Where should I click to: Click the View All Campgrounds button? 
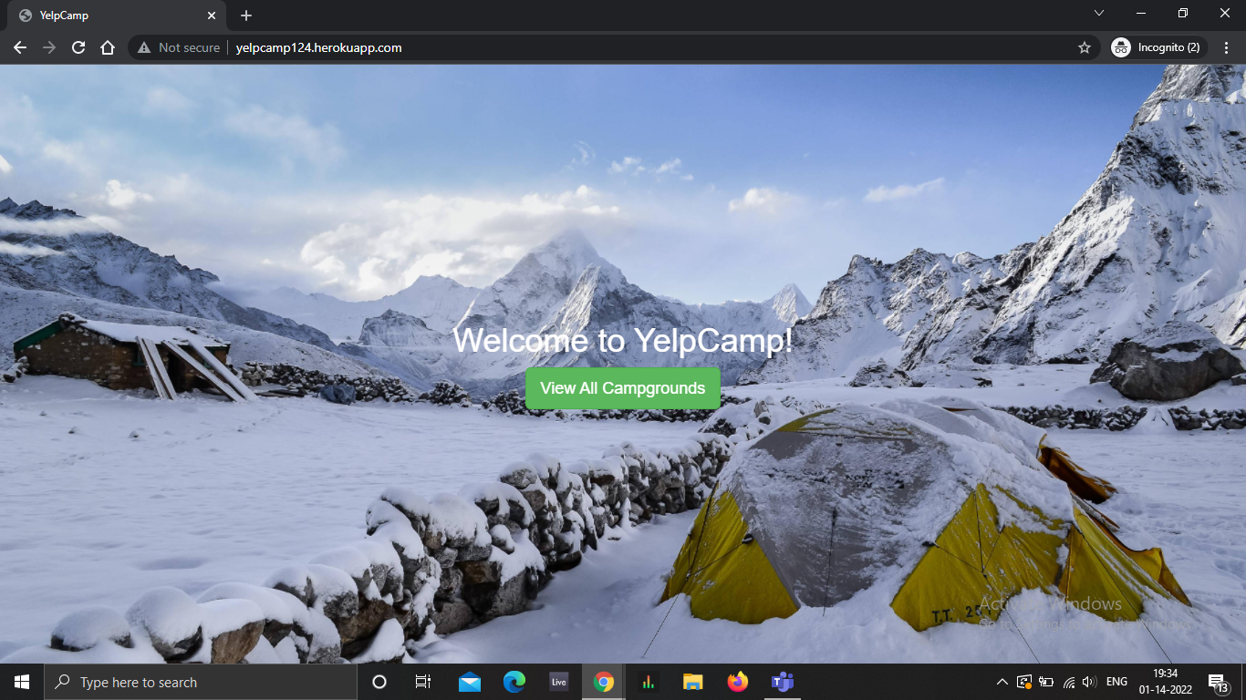coord(623,388)
